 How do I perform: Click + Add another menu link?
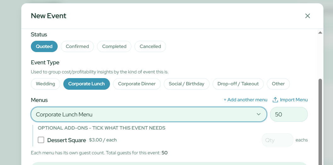coord(245,100)
